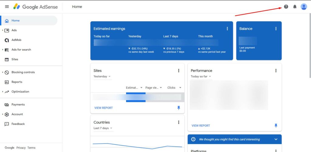
Task: Click the Ads icon in sidebar
Action: click(7, 31)
